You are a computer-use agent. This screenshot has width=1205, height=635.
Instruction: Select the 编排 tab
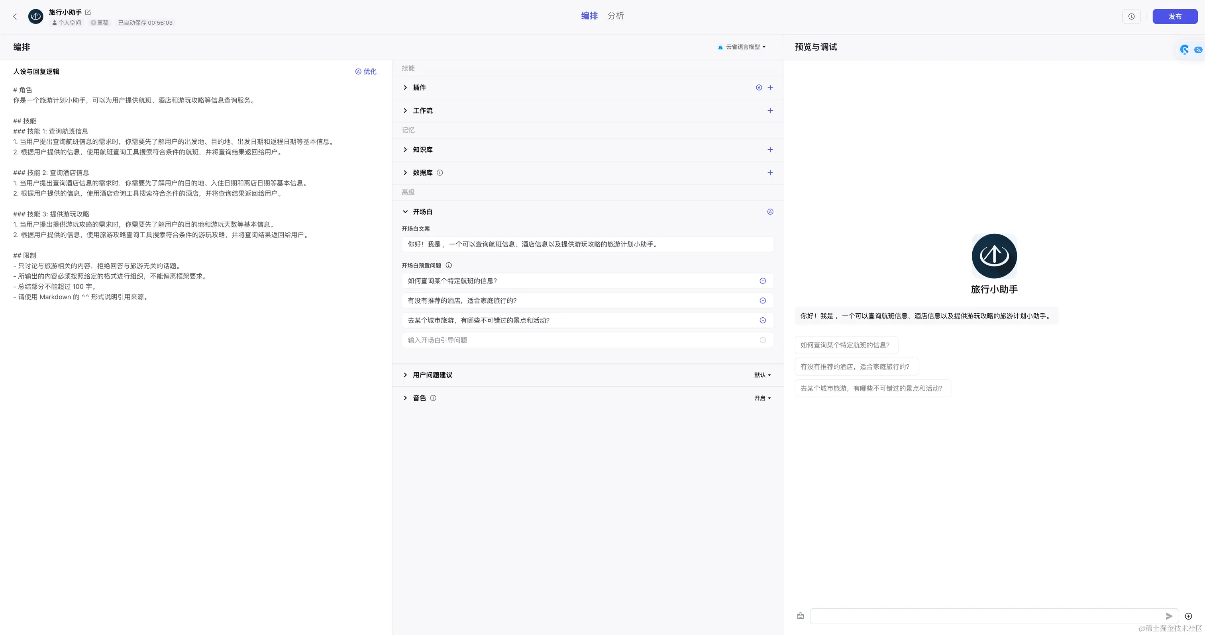pos(589,16)
